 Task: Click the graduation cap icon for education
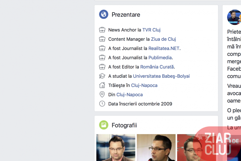point(102,76)
